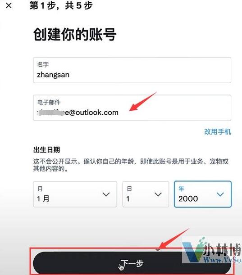Screen dimensions: 242x275
Task: Click the red arrow pointing at 下一步
Action: [174, 239]
